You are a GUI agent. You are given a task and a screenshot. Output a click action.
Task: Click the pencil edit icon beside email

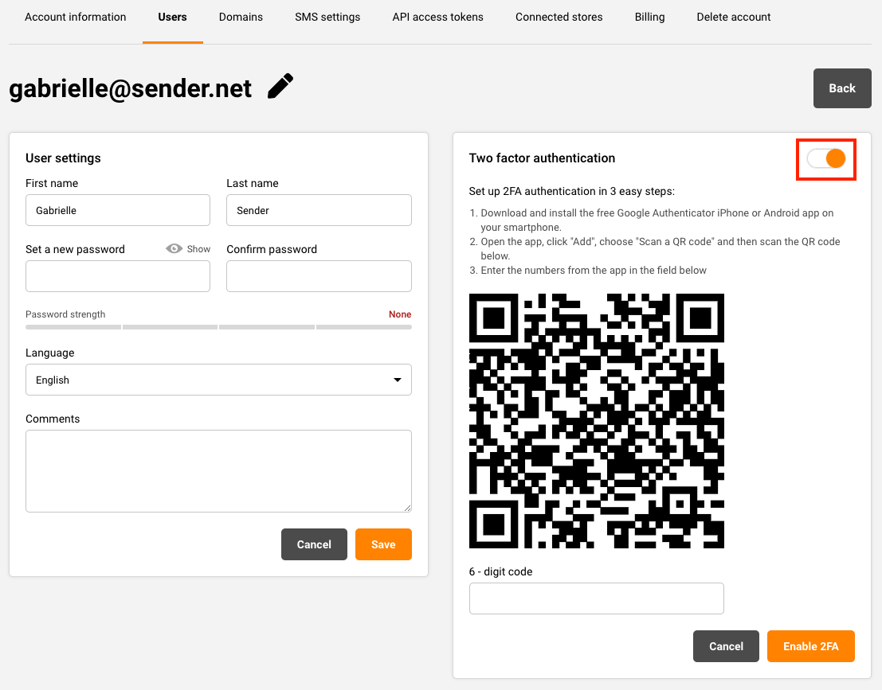point(280,87)
